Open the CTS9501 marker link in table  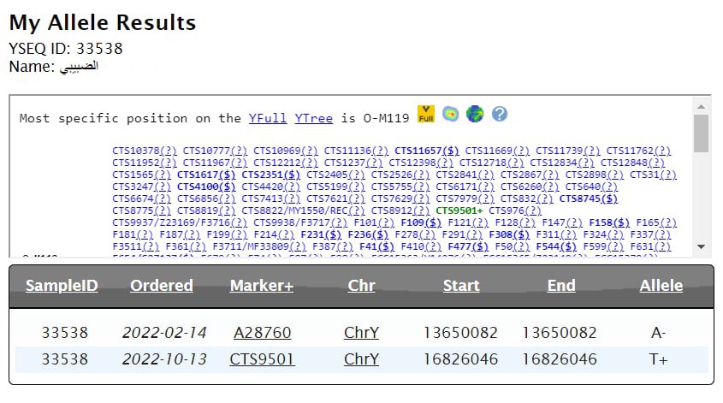(262, 359)
